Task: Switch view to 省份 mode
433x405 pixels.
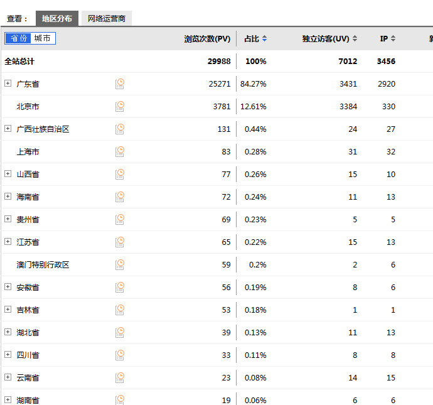Action: [18, 39]
